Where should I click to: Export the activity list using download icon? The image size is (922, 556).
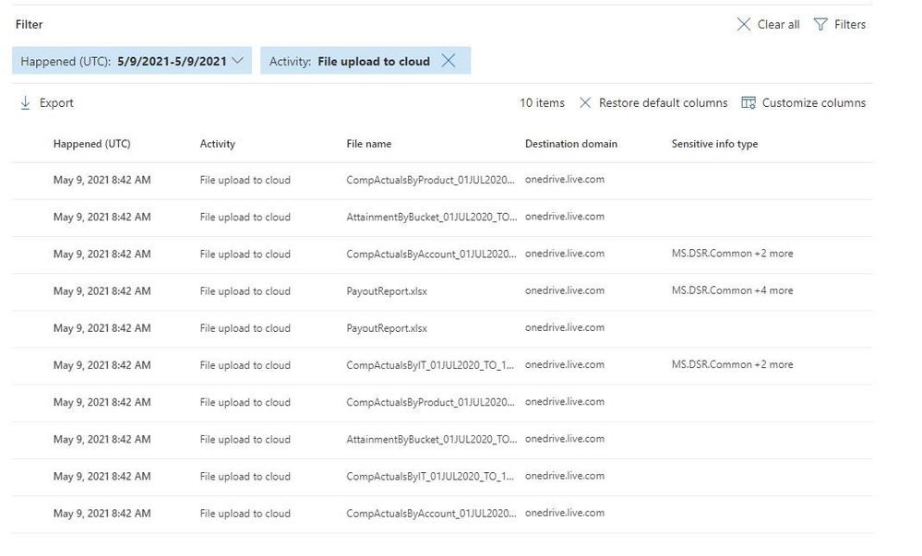pyautogui.click(x=26, y=102)
